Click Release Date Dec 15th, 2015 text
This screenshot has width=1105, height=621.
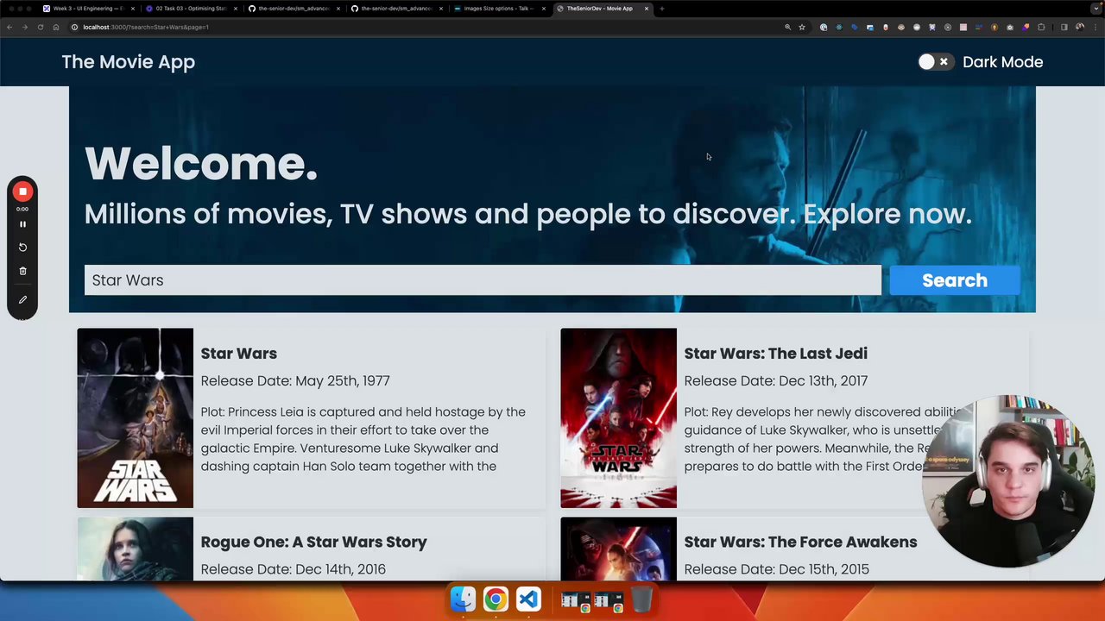coord(777,569)
